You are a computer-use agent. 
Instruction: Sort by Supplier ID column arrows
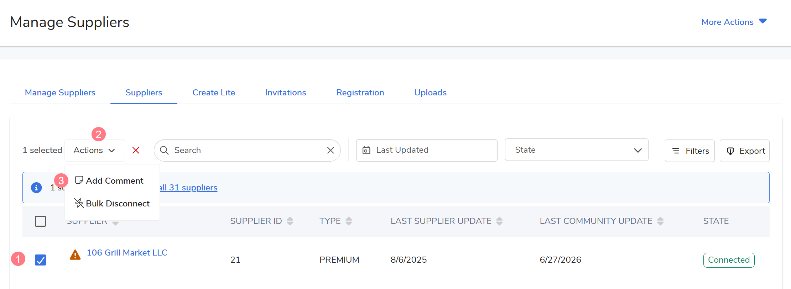point(290,221)
